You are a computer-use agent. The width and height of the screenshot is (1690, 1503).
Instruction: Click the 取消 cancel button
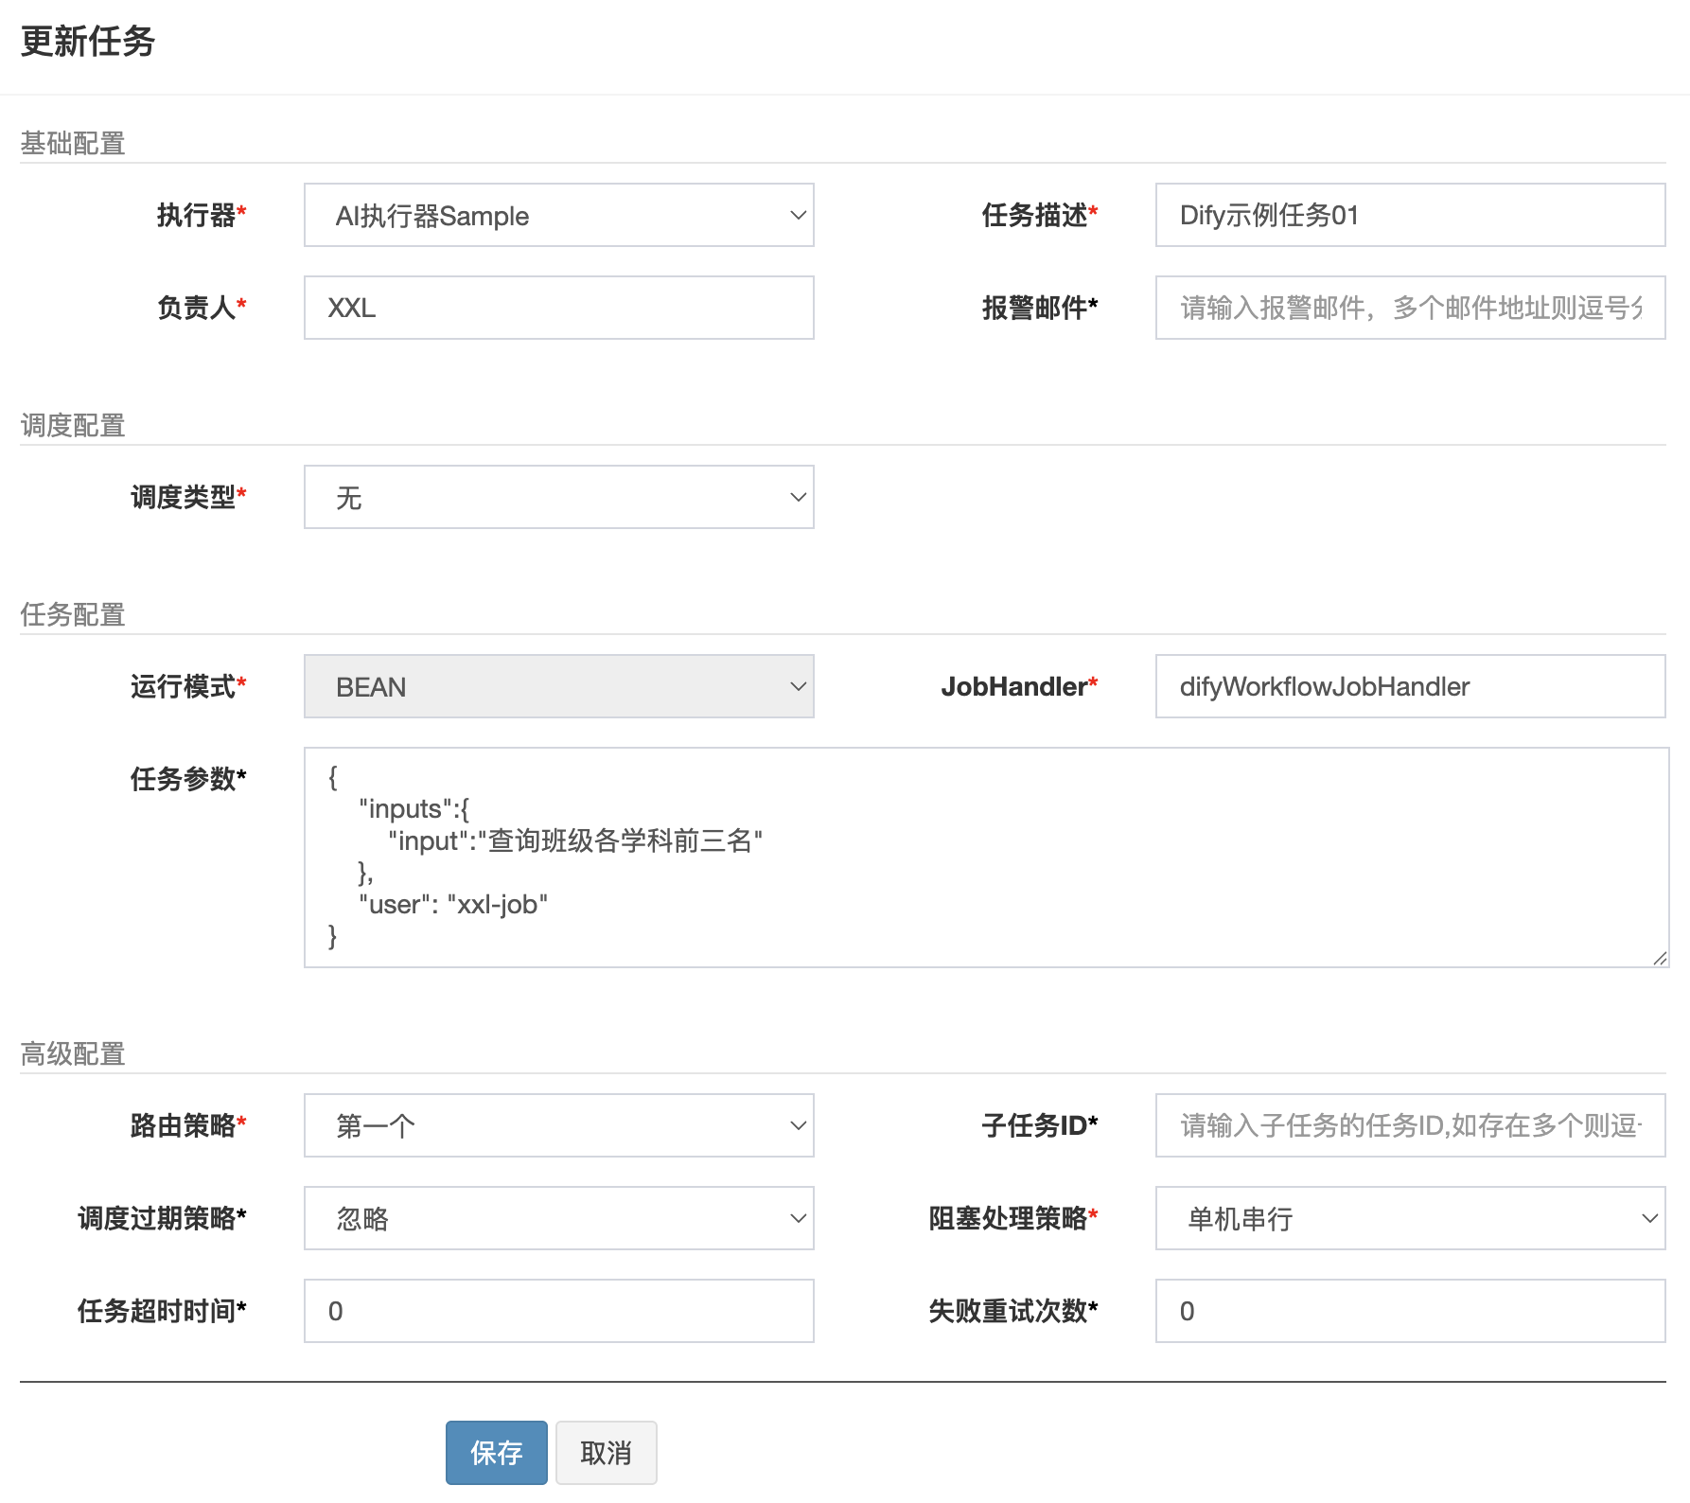point(605,1453)
